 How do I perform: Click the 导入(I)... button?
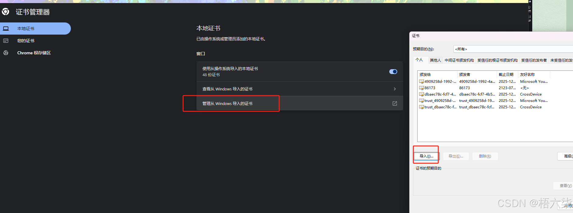(426, 156)
